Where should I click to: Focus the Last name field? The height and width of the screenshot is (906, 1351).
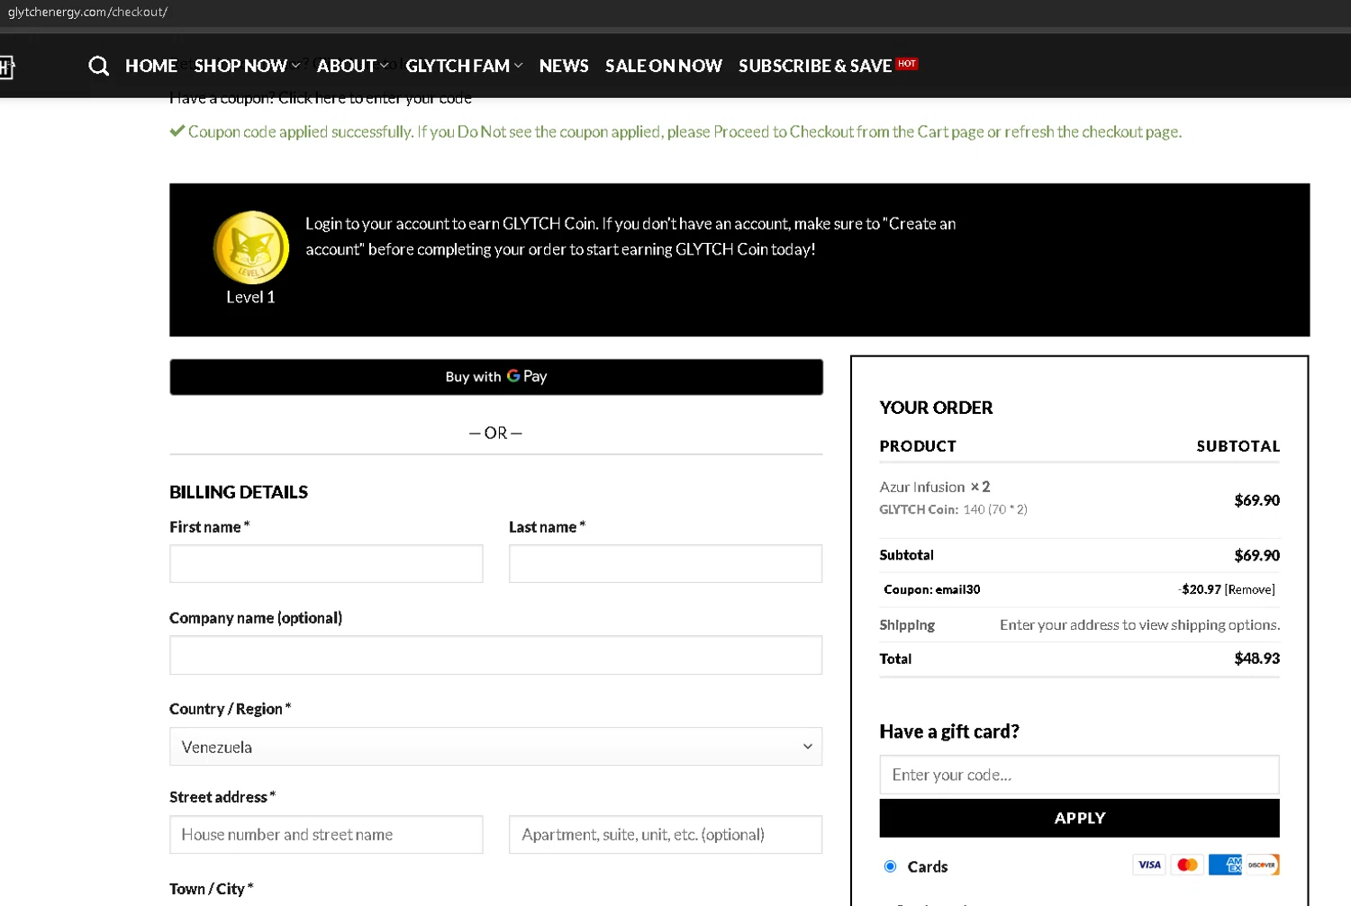(x=666, y=563)
